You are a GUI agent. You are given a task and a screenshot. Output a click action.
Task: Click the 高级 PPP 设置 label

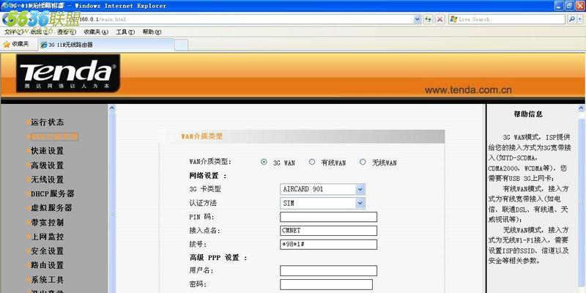tap(218, 258)
